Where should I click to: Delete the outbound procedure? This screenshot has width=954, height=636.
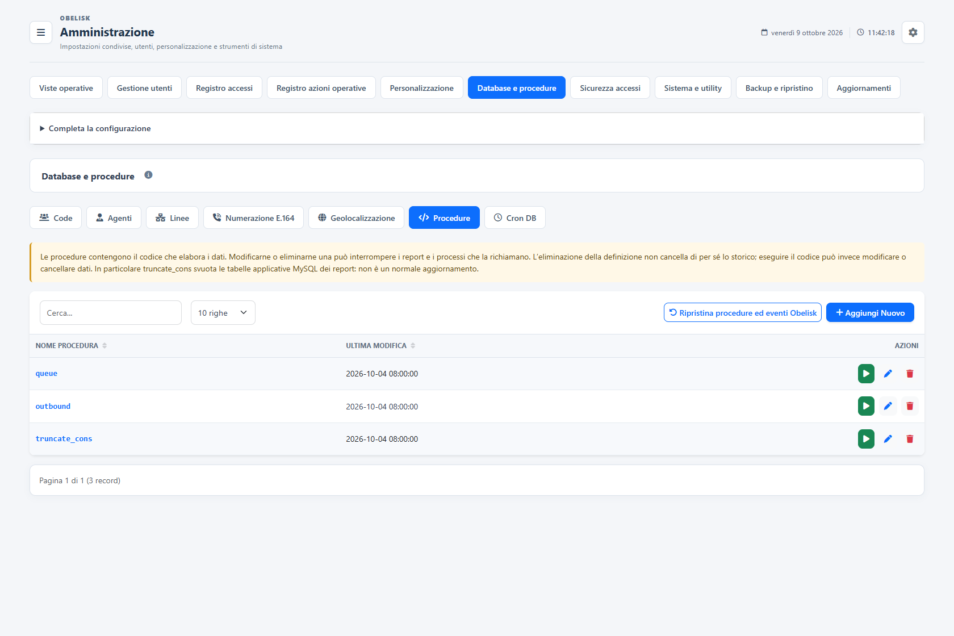click(x=910, y=406)
